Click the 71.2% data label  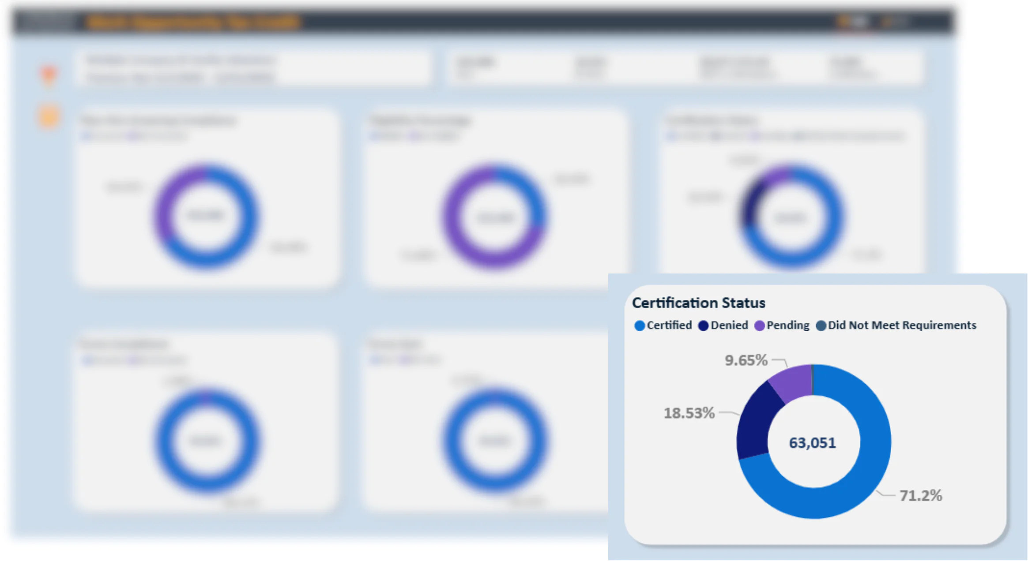coord(921,496)
